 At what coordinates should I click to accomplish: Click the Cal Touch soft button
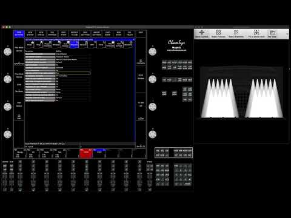(130, 34)
